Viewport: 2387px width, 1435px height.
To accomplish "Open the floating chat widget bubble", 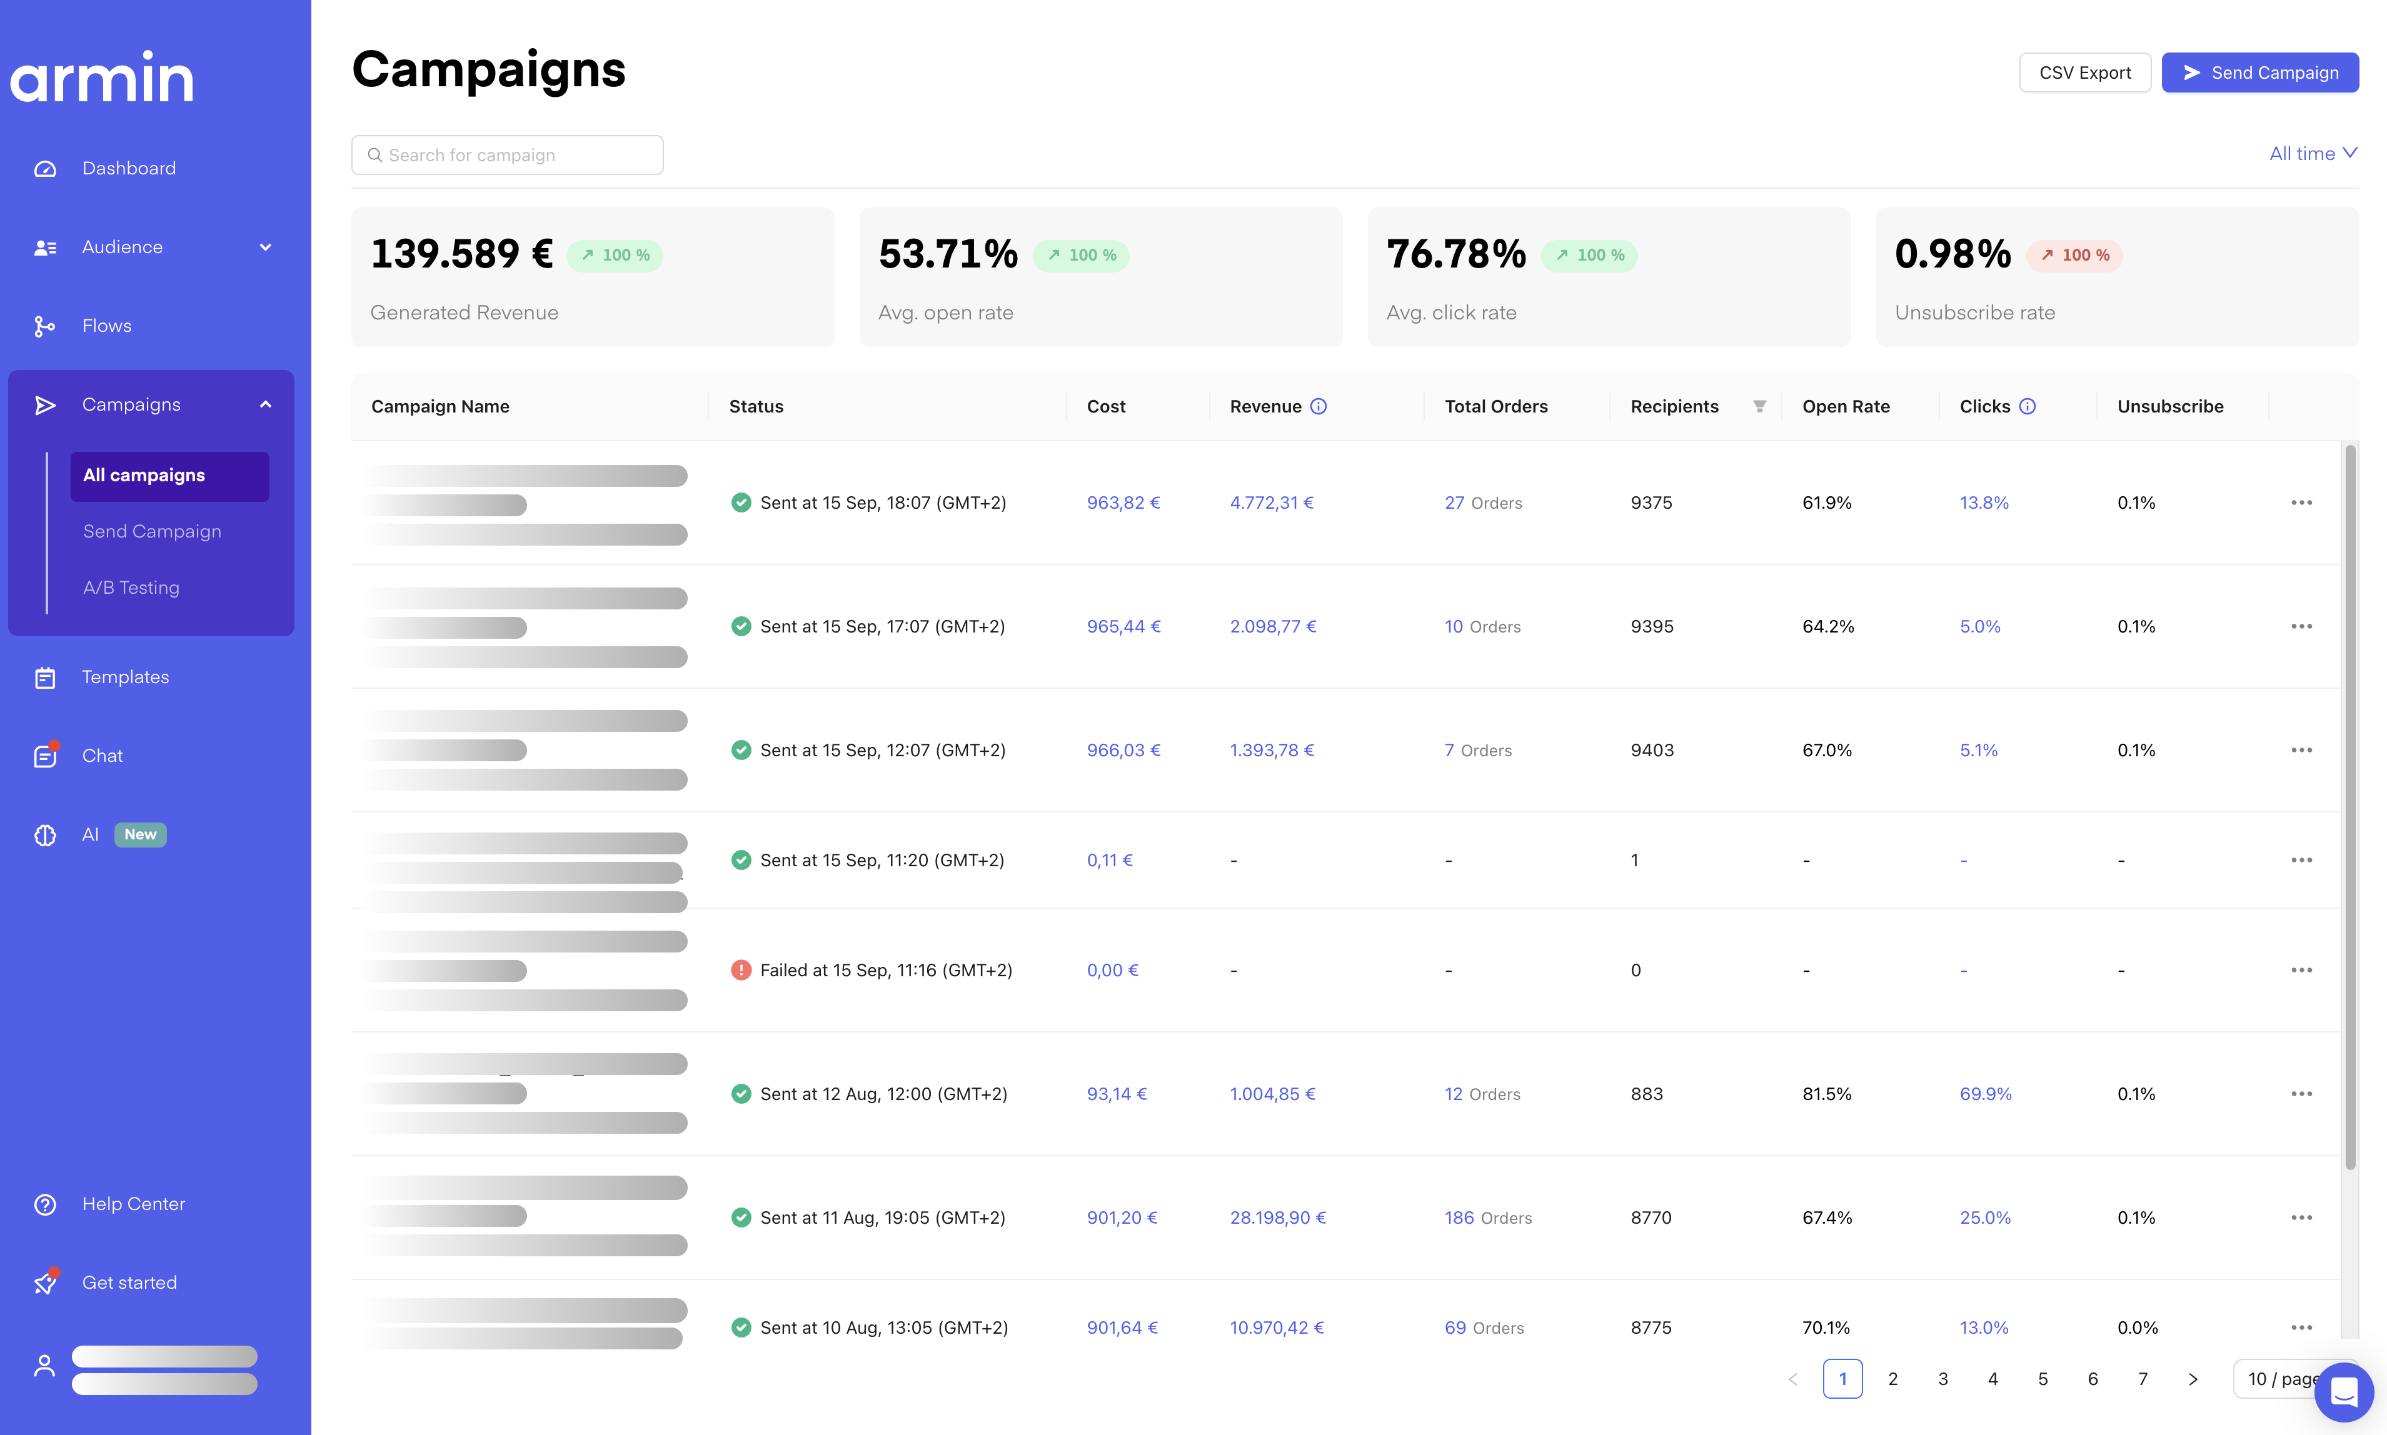I will [2343, 1392].
